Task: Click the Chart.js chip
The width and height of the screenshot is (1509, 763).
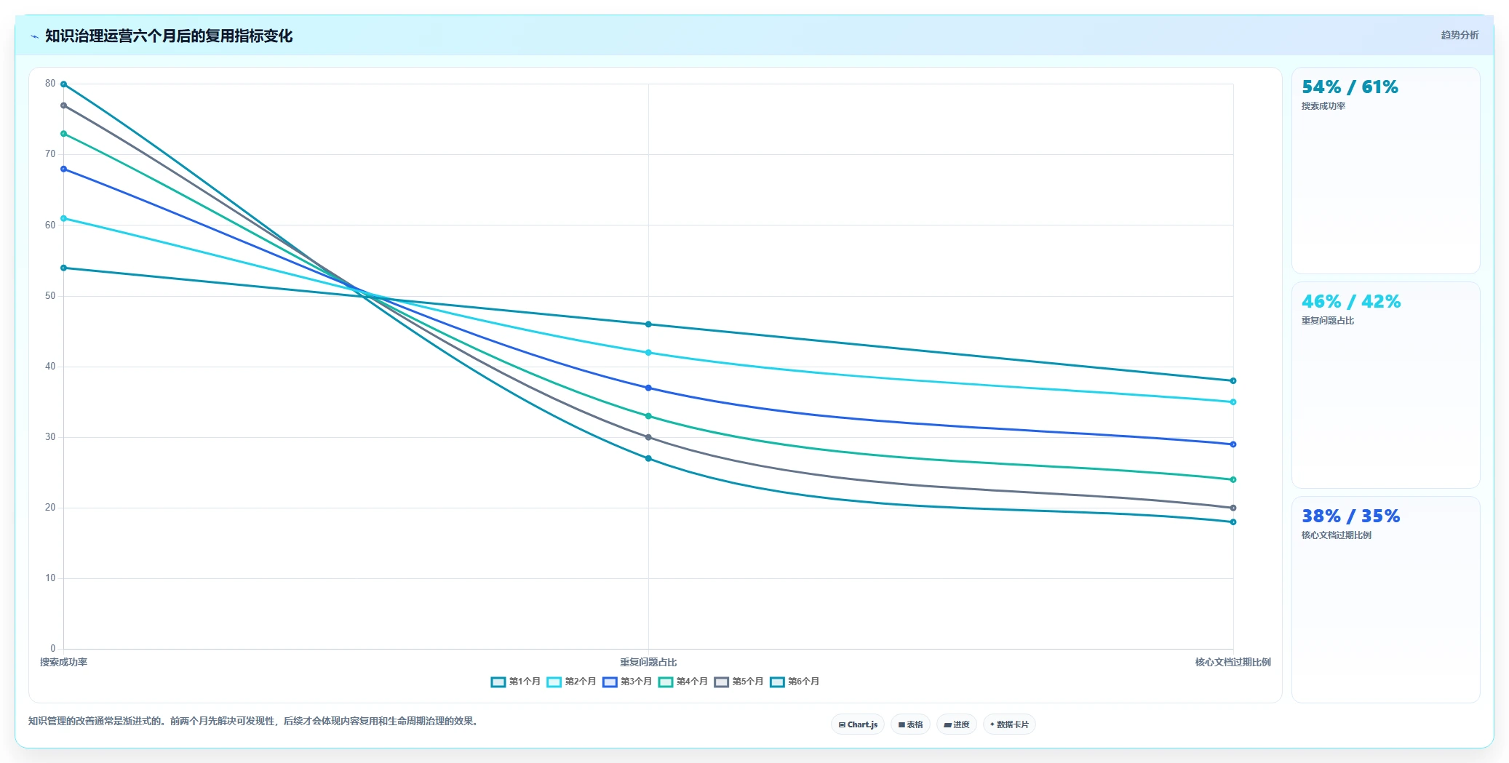Action: [858, 724]
